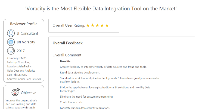
Task: Click the fourth rating star
Action: click(x=102, y=25)
